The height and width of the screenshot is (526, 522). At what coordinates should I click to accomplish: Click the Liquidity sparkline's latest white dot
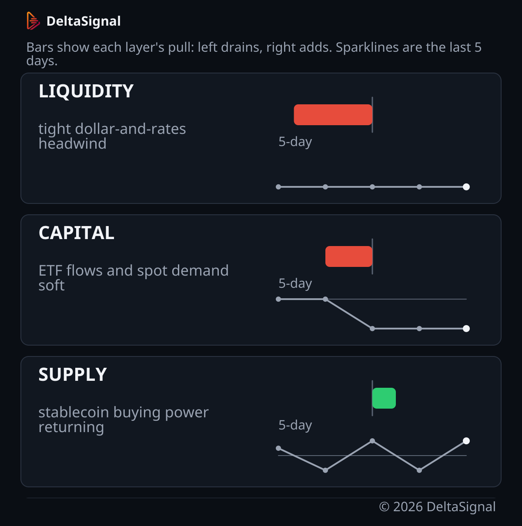[466, 187]
